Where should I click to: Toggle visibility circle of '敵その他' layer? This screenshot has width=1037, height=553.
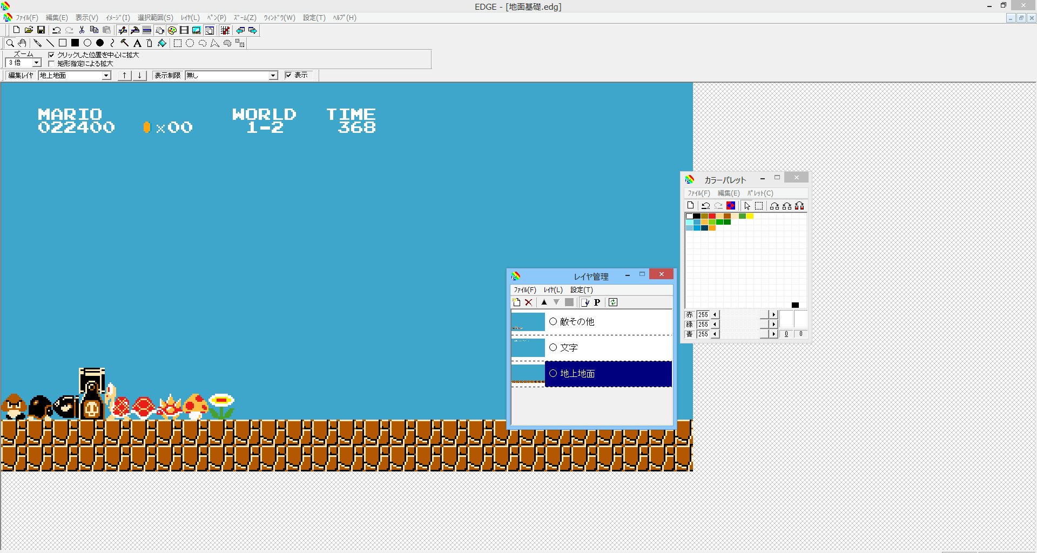pyautogui.click(x=553, y=321)
